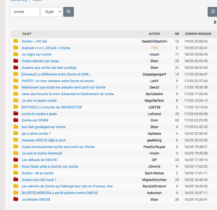Open topic [OFFICIEL] La tronche de OBESEDETER
Image resolution: width=217 pixels, height=210 pixels.
click(51, 107)
